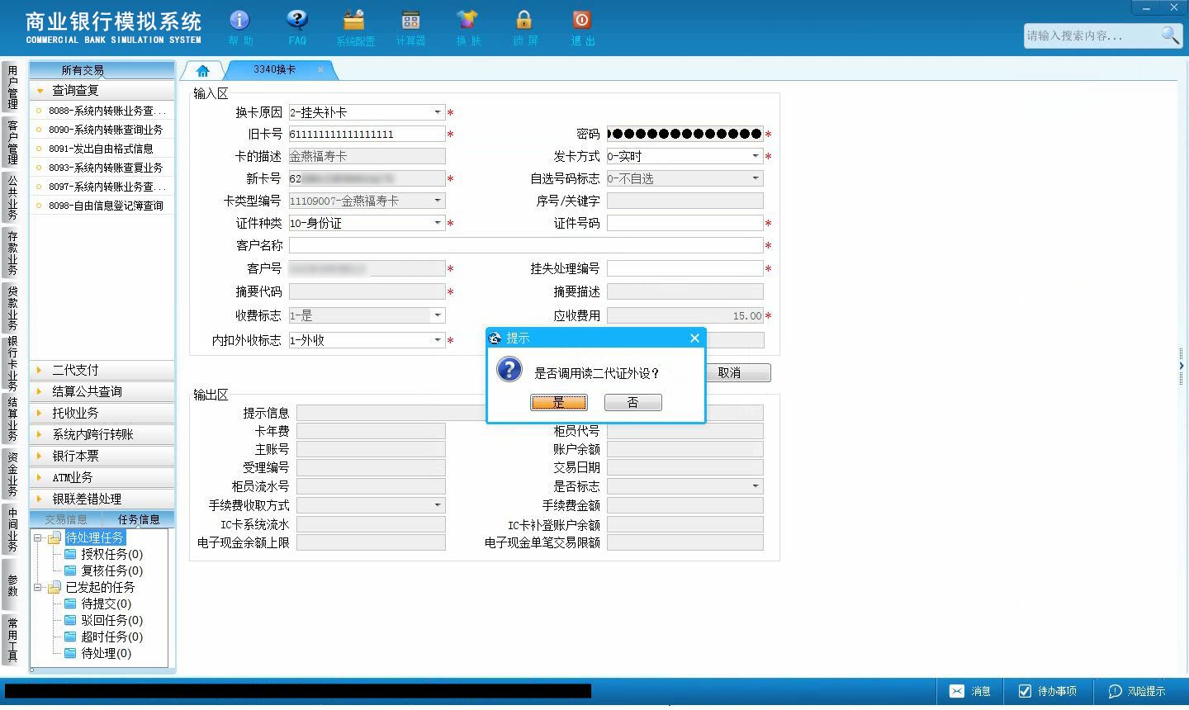This screenshot has width=1189, height=710.
Task: Switch to the 任务信息 tab
Action: (x=139, y=519)
